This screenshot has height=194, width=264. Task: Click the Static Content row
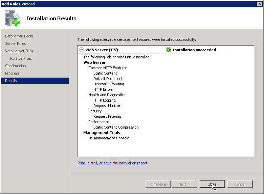click(105, 73)
